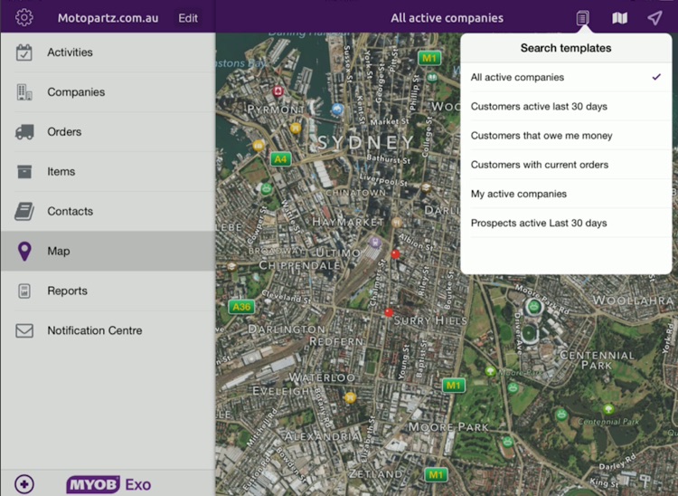Tap the blue ferry marker near Market St
678x496 pixels.
(338, 110)
